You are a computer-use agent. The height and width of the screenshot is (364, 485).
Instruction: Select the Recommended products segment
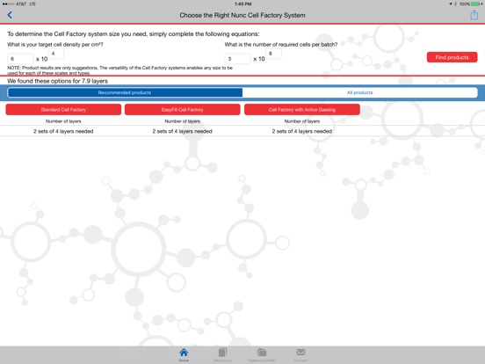click(125, 92)
